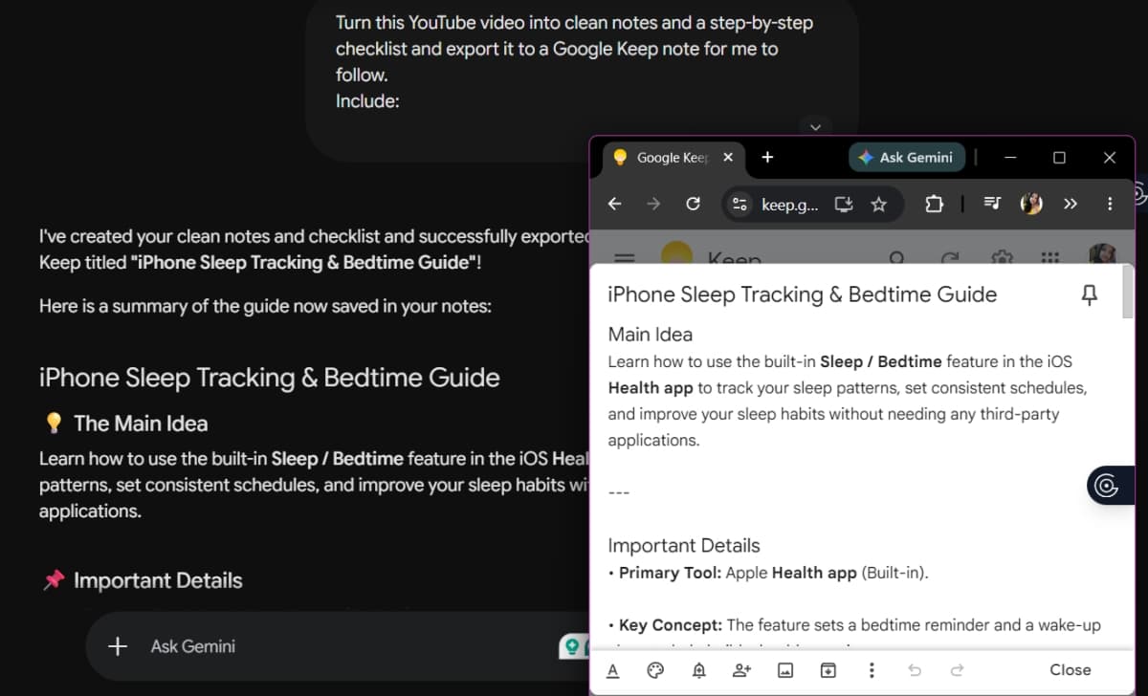
Task: Click the Gemini spiral side panel icon
Action: click(x=1106, y=486)
